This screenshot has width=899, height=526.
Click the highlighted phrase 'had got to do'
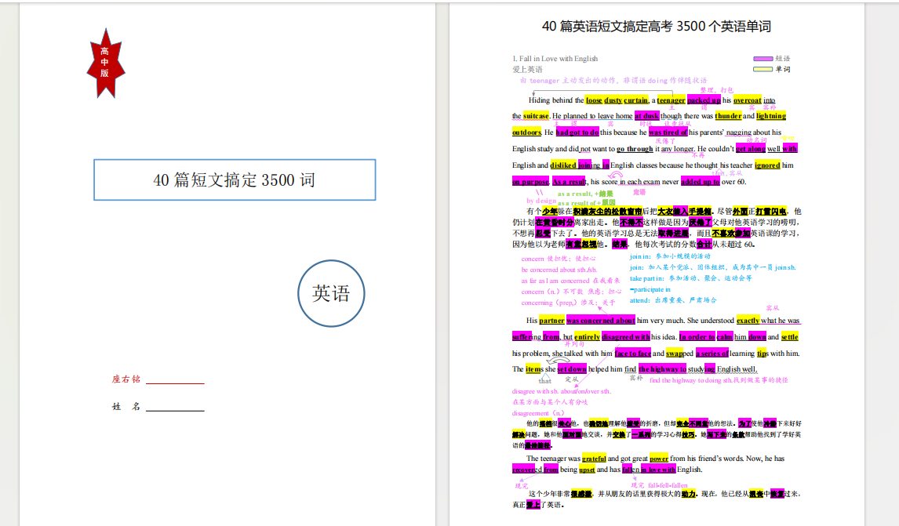click(x=577, y=132)
